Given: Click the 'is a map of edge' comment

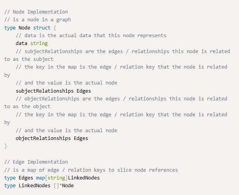Looking at the screenshot, I should (91, 170).
